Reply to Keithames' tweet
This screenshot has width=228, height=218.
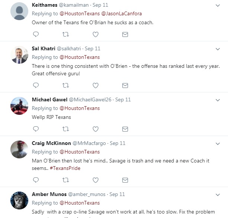coord(36,34)
